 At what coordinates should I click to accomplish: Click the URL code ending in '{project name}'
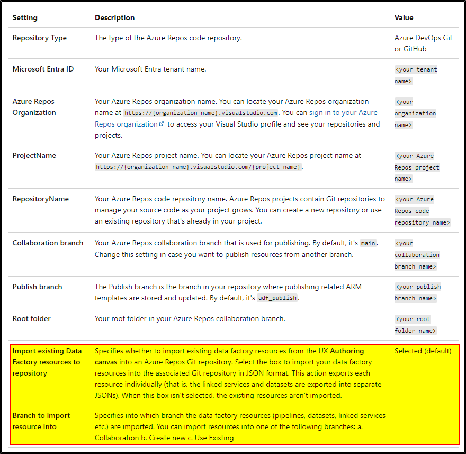[198, 167]
